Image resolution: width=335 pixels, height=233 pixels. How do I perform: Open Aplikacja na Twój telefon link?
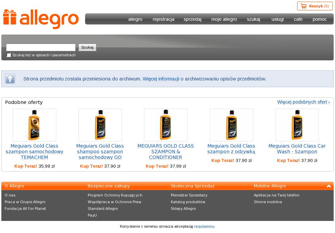[276, 195]
